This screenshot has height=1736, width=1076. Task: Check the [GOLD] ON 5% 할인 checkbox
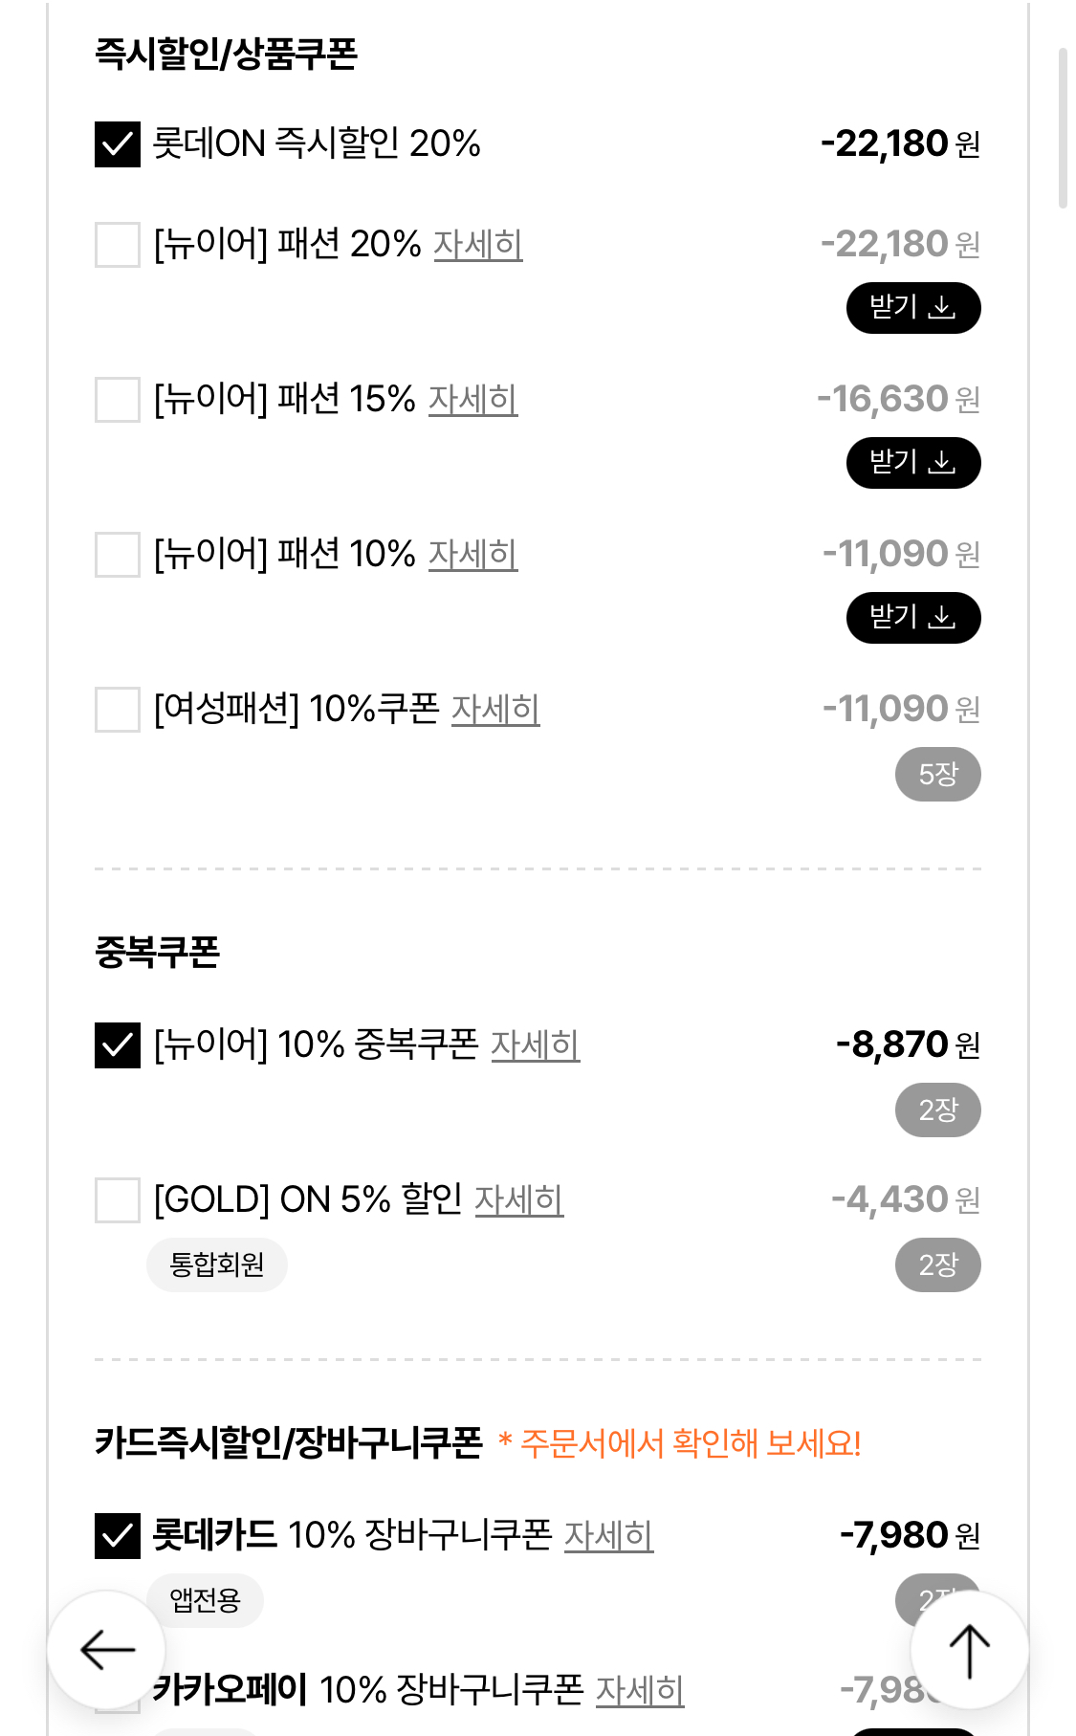[x=118, y=1200]
